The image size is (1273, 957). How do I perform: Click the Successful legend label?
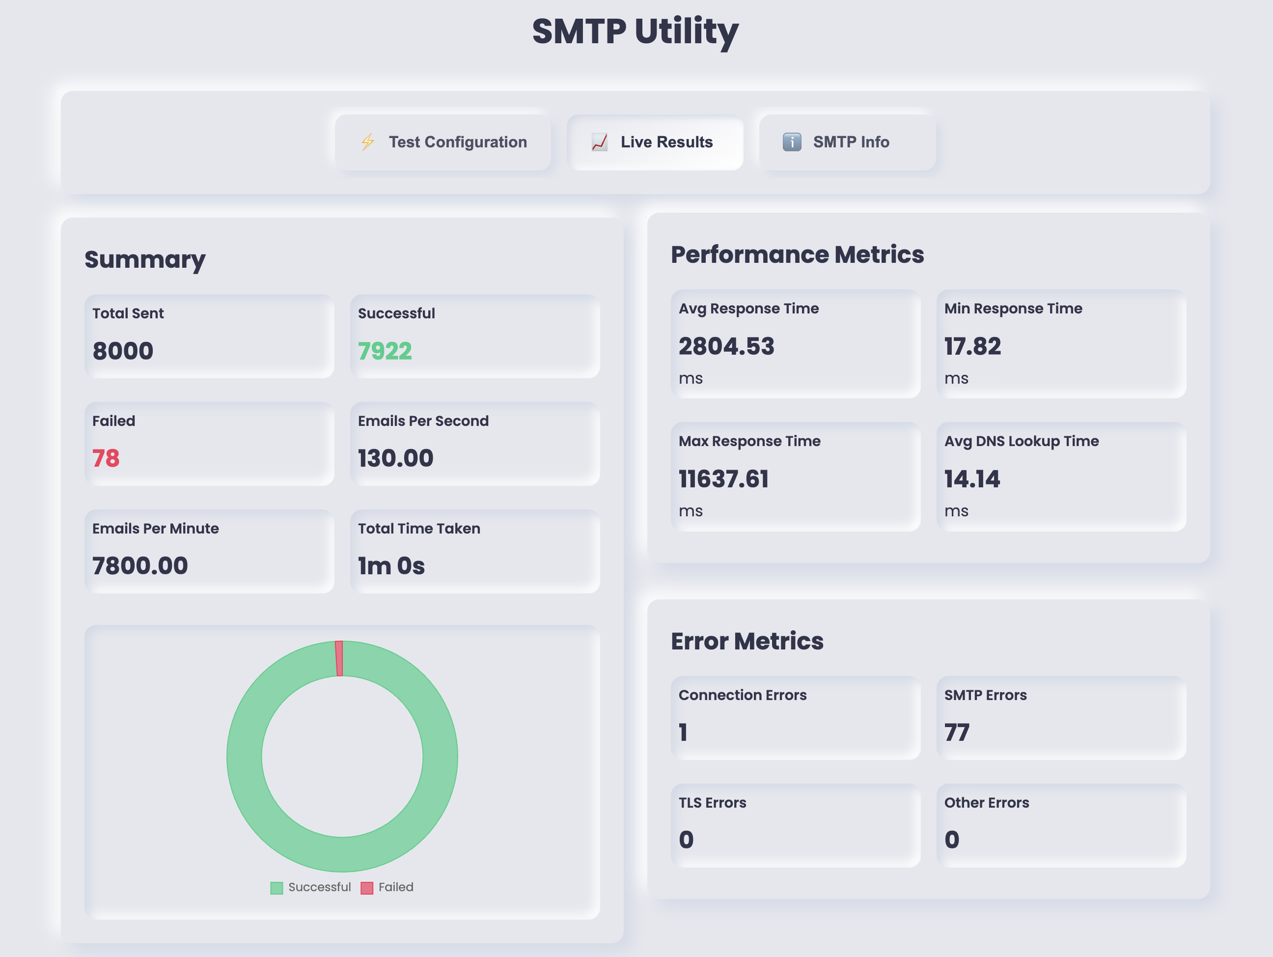pyautogui.click(x=319, y=887)
